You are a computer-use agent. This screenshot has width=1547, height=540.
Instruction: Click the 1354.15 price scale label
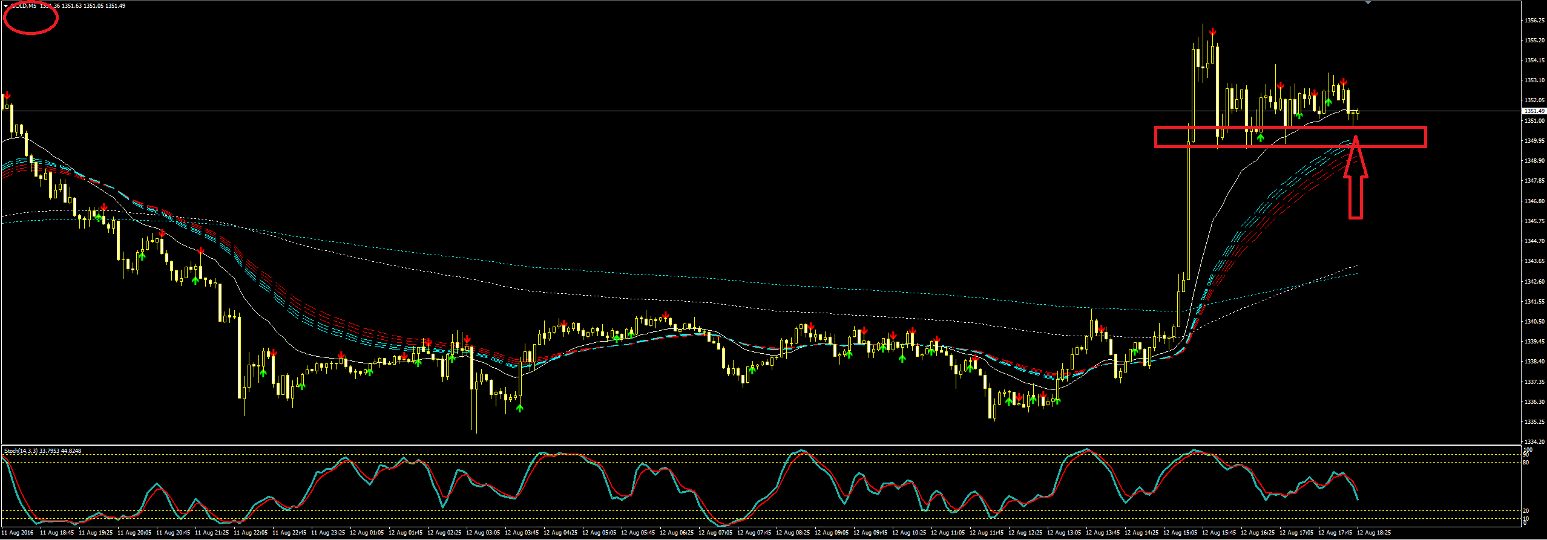1534,60
